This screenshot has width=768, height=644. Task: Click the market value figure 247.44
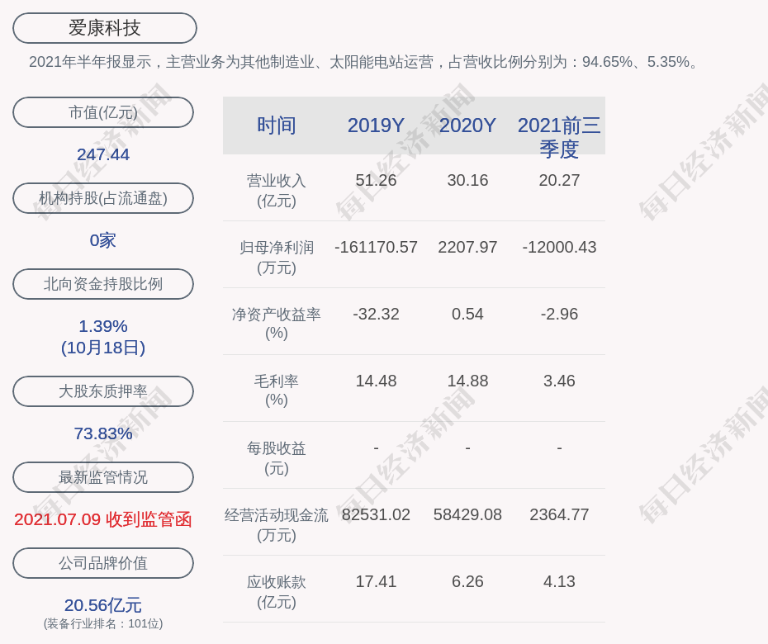pyautogui.click(x=103, y=154)
